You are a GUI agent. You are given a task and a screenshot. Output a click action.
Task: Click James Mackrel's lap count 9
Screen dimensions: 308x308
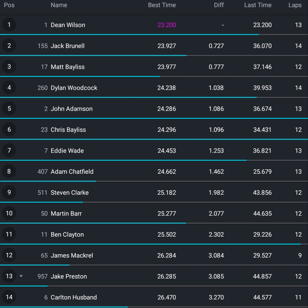(300, 255)
